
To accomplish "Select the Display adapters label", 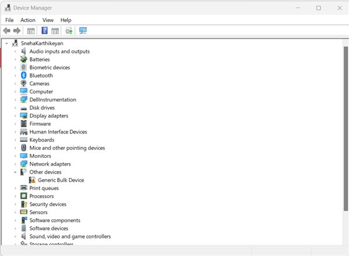I will pos(49,116).
